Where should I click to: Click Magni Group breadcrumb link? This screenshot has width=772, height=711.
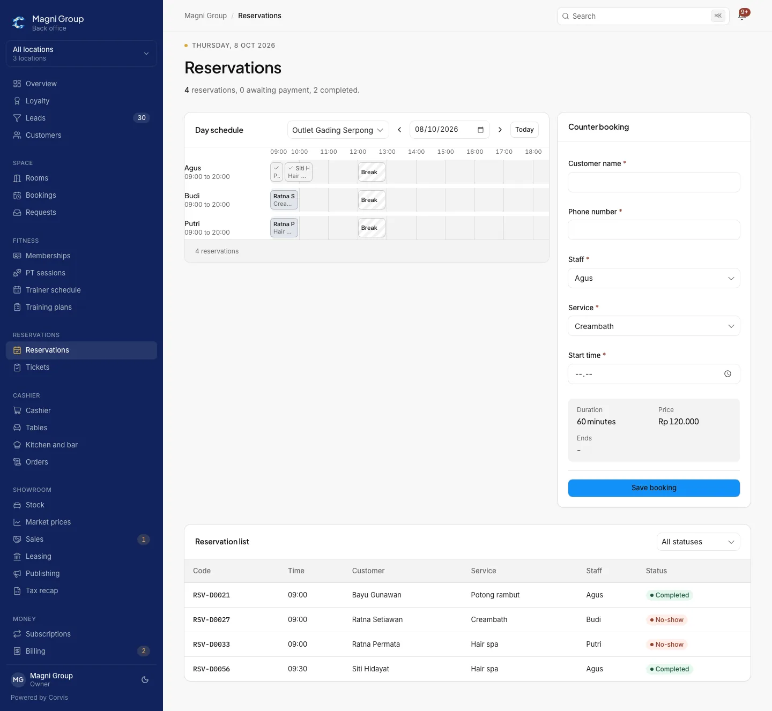click(x=205, y=16)
